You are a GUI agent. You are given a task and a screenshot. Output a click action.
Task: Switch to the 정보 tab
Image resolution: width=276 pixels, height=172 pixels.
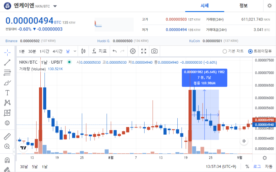(244, 6)
